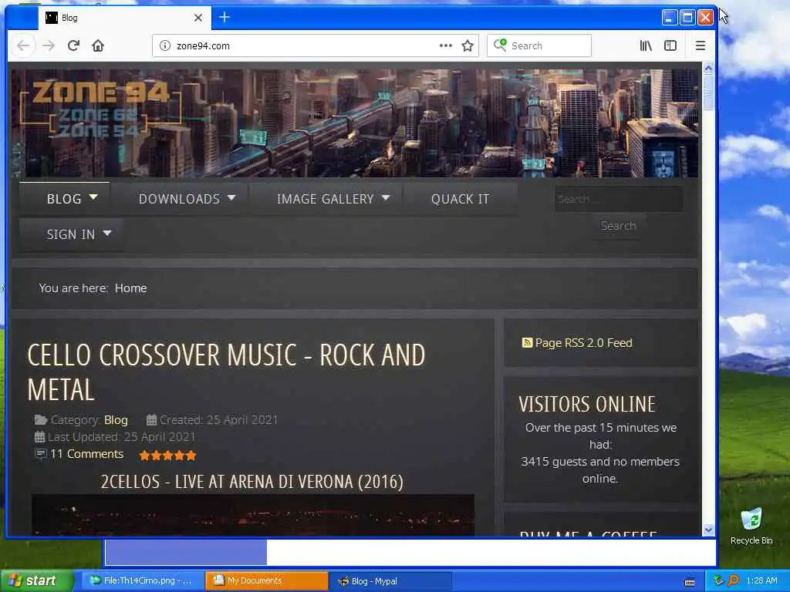Image resolution: width=790 pixels, height=592 pixels.
Task: Click the 2CELLOS - LIVE AT ARENA DI VERONA heading
Action: pos(252,482)
